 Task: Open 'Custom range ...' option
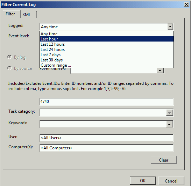click(107, 65)
